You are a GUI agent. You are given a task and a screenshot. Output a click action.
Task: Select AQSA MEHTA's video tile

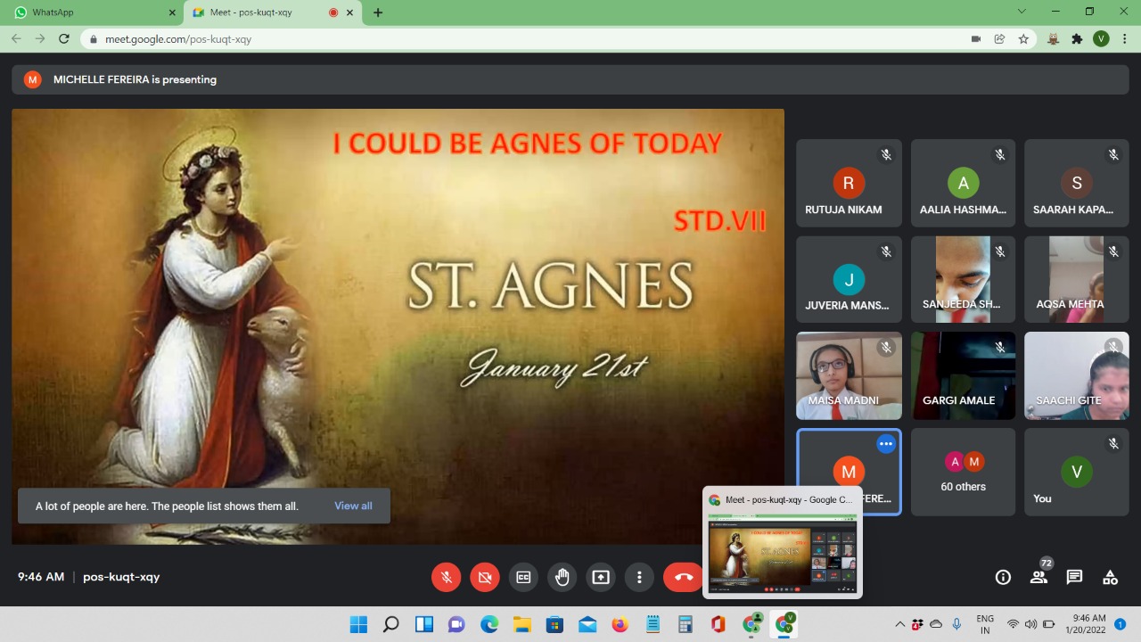pos(1076,279)
